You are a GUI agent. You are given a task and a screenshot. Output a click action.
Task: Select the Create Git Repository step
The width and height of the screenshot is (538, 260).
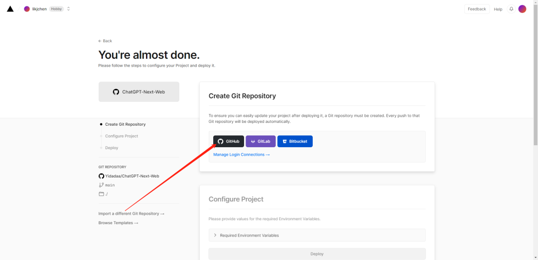(x=125, y=124)
